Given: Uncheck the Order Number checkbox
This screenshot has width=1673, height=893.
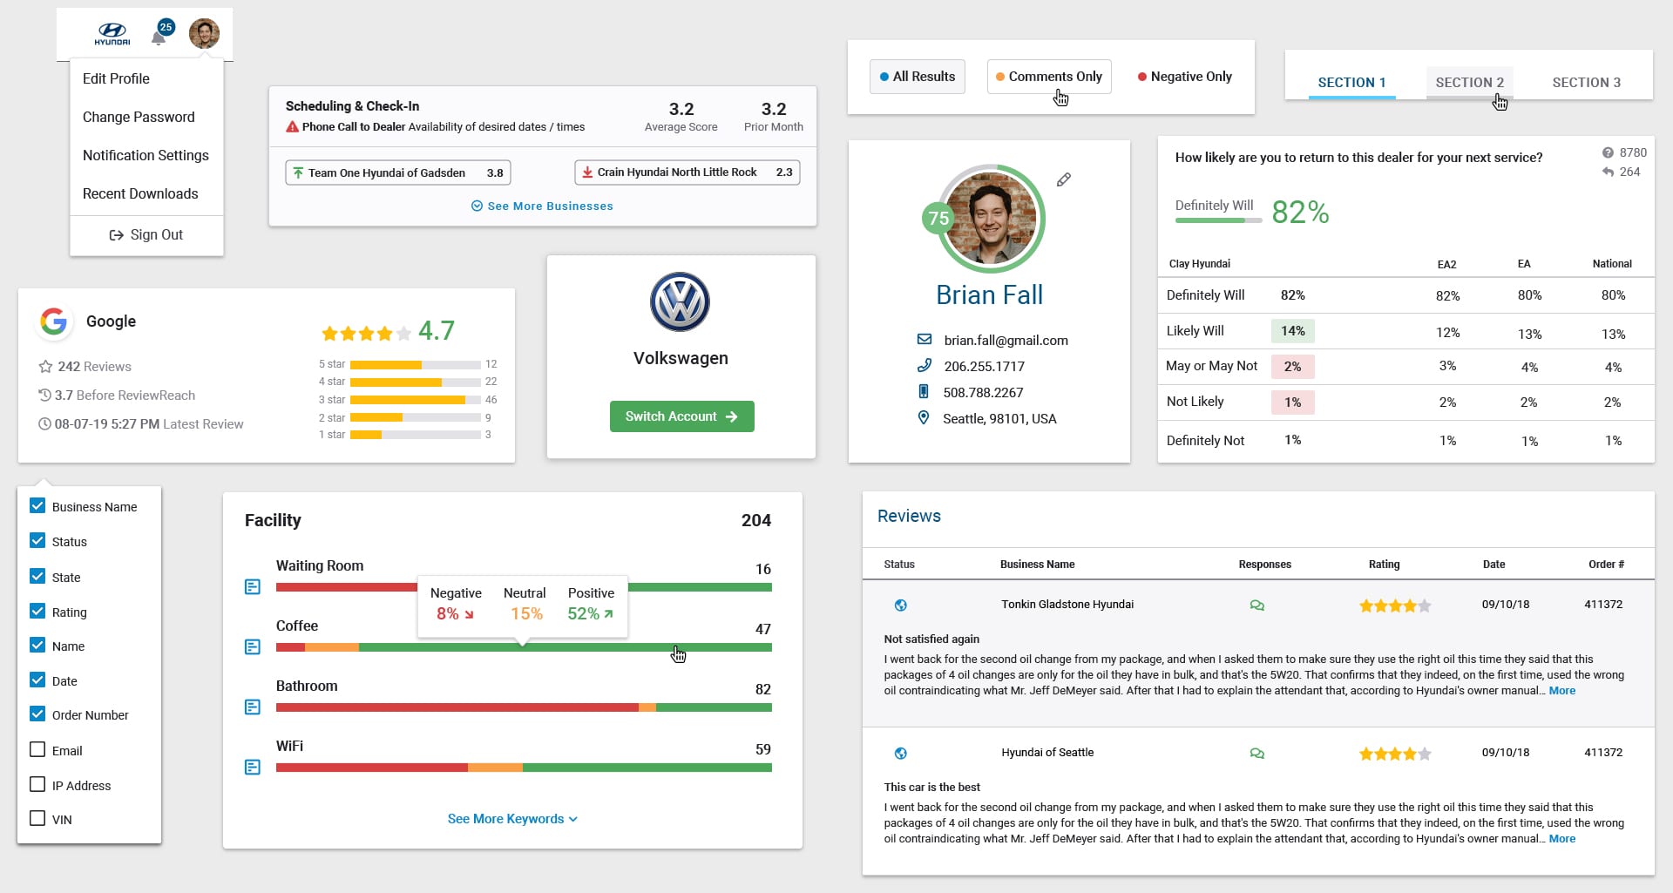Looking at the screenshot, I should [x=37, y=714].
